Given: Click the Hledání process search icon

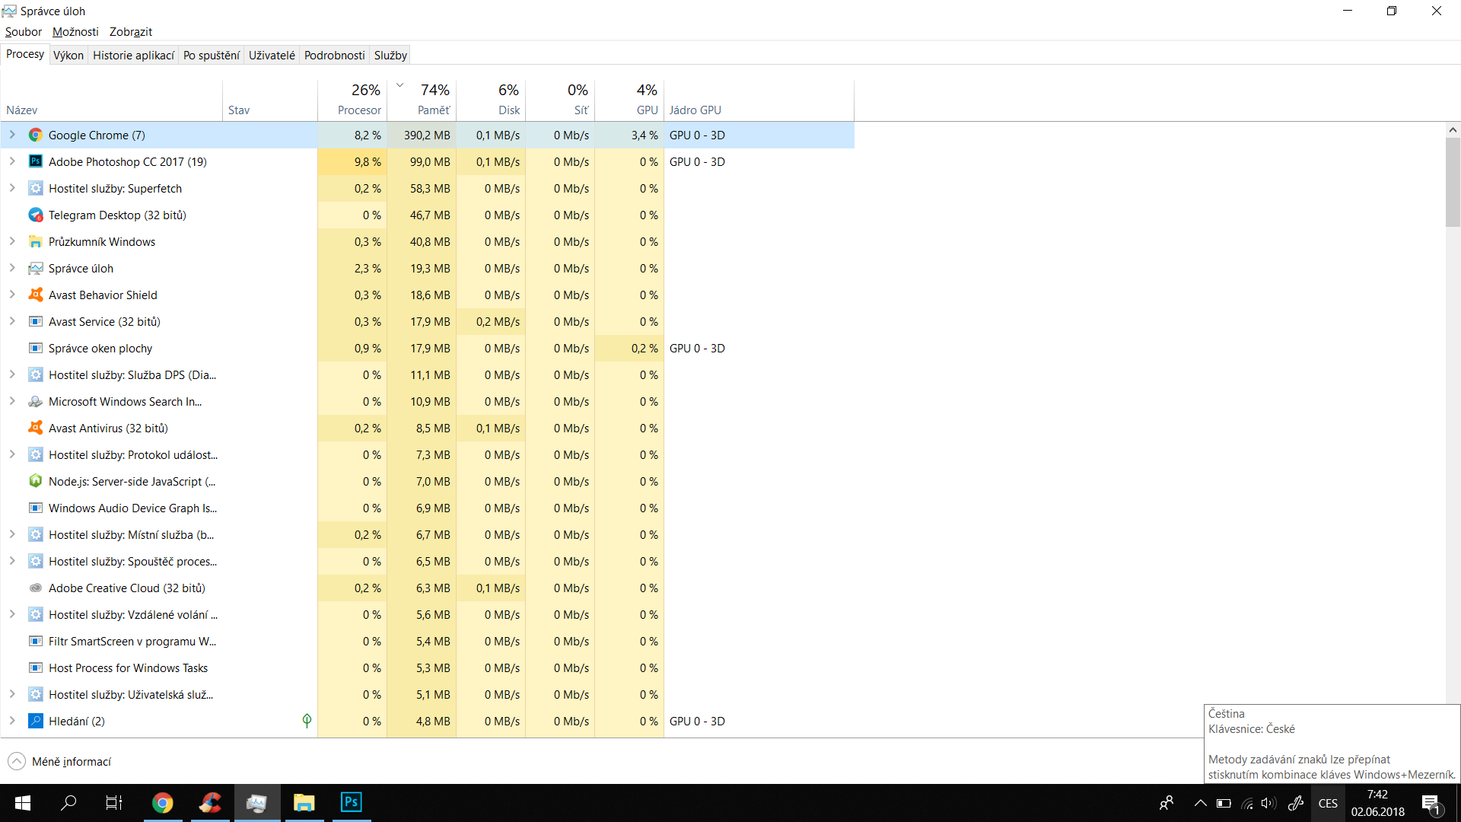Looking at the screenshot, I should [35, 722].
